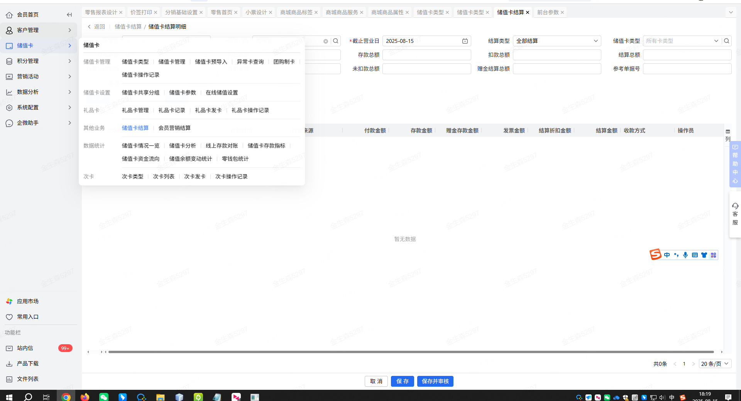The width and height of the screenshot is (741, 401).
Task: Open 礼品卡发卡 in the flyout menu
Action: point(208,110)
